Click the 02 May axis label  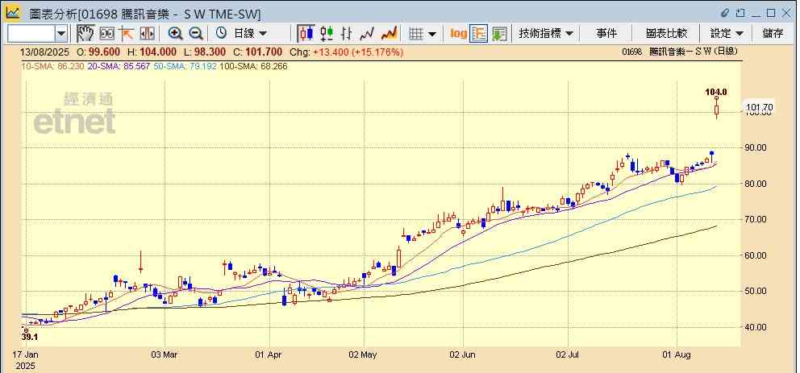tap(364, 354)
